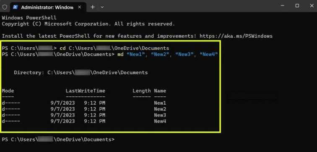This screenshot has height=152, width=317.
Task: Click the Length column header
Action: tap(142, 91)
